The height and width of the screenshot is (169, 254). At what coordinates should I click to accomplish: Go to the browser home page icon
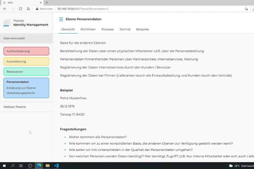tap(28, 9)
